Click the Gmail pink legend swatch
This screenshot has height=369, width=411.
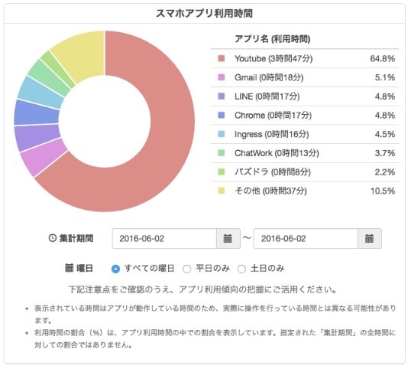pyautogui.click(x=222, y=77)
